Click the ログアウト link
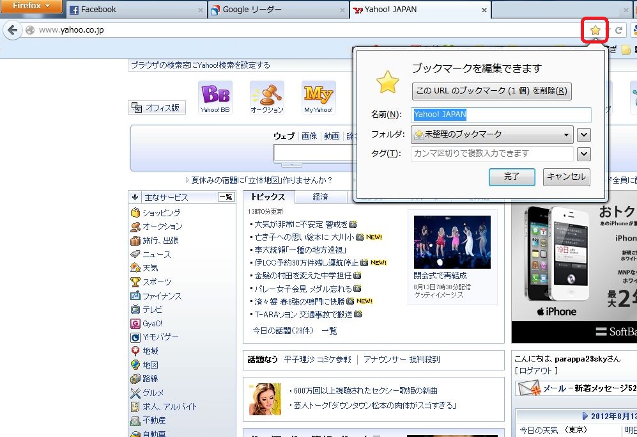637x437 pixels. [536, 370]
